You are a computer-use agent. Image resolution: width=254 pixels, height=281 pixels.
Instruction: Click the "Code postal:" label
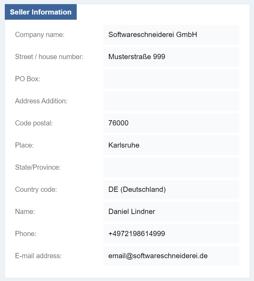(x=34, y=123)
